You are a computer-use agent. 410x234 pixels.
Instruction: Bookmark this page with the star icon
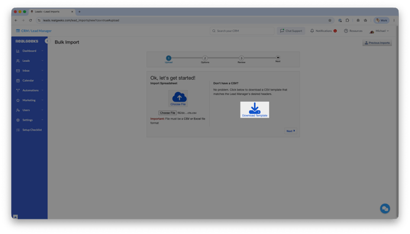tap(330, 20)
